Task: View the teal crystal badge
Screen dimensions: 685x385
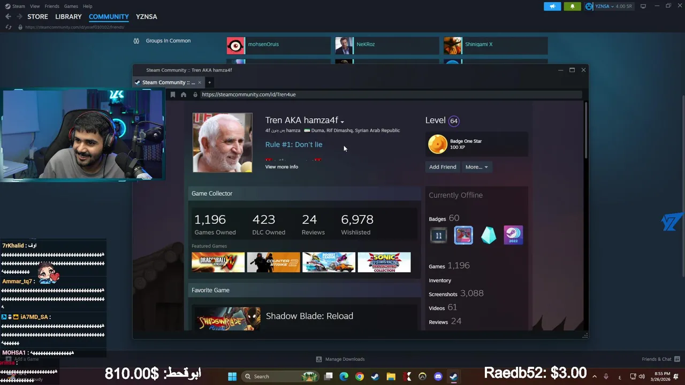Action: point(489,235)
